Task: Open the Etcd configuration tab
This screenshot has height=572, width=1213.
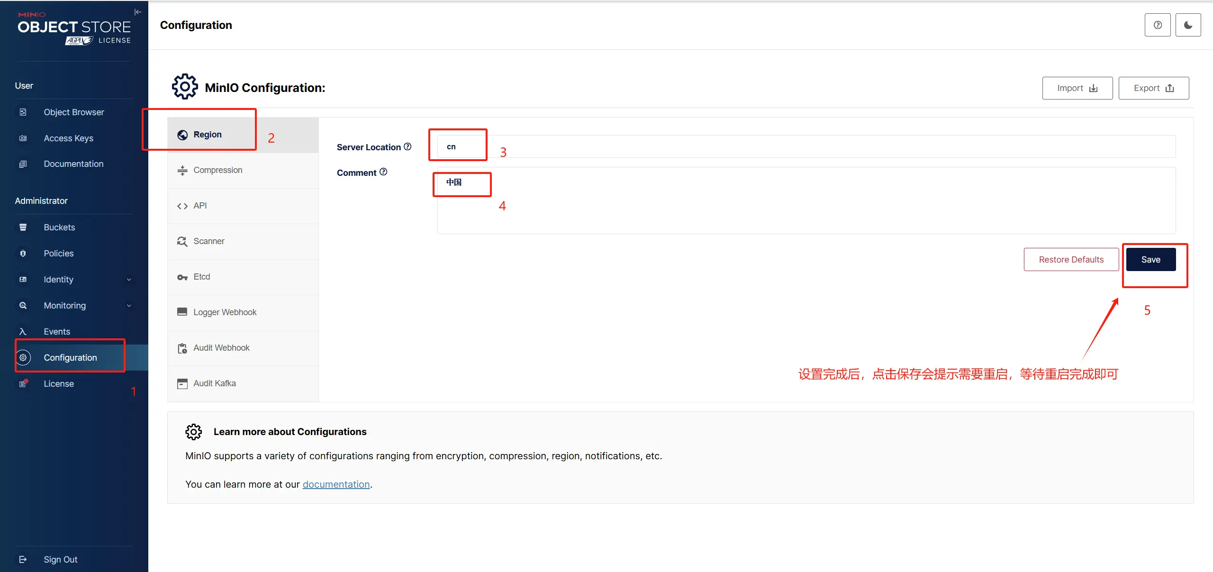Action: 243,277
